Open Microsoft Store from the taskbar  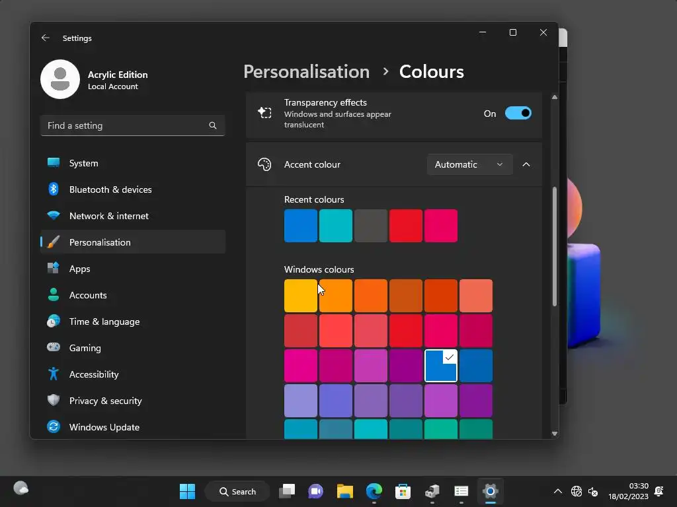[403, 491]
